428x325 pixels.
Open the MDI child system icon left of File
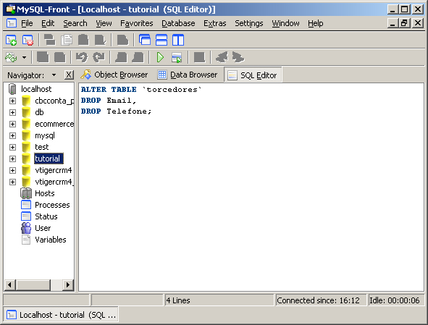11,23
